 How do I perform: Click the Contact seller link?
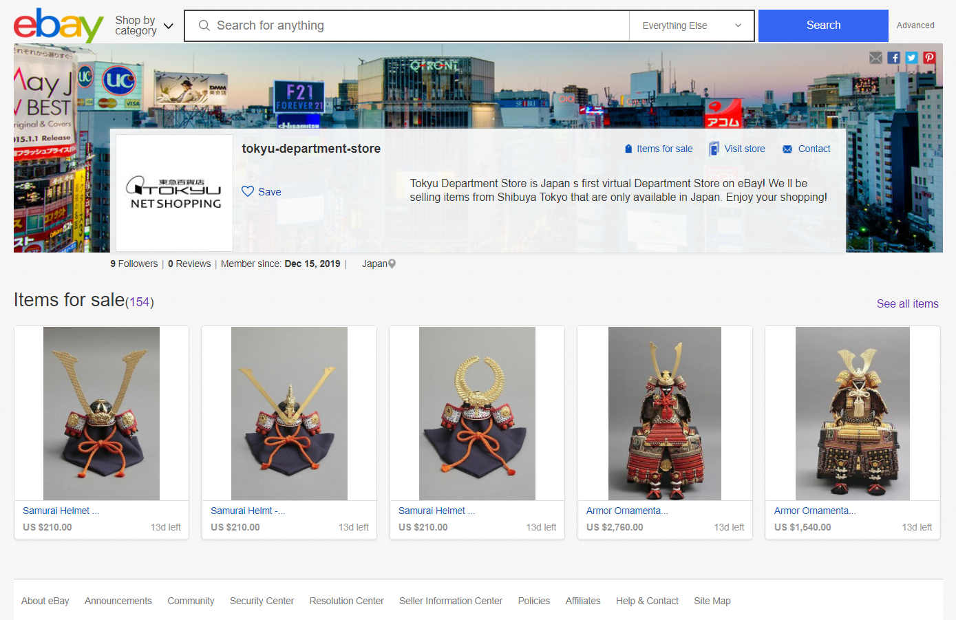[x=807, y=149]
